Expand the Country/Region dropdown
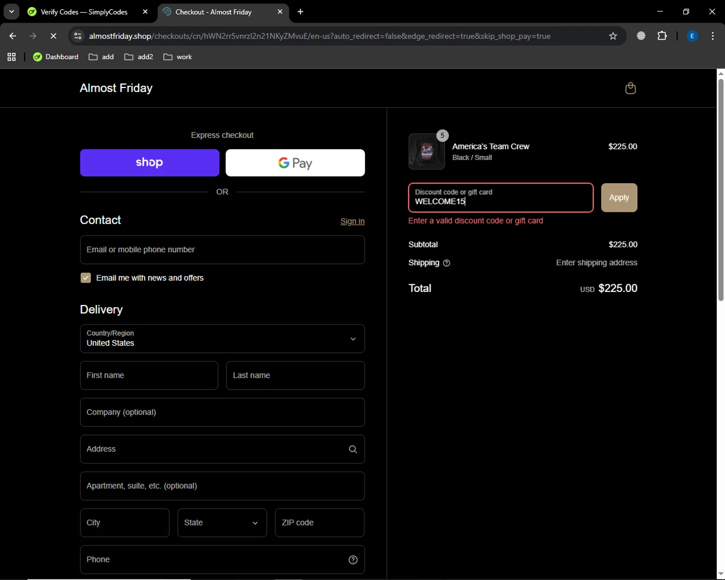Screen dimensions: 725x580 (x=222, y=339)
